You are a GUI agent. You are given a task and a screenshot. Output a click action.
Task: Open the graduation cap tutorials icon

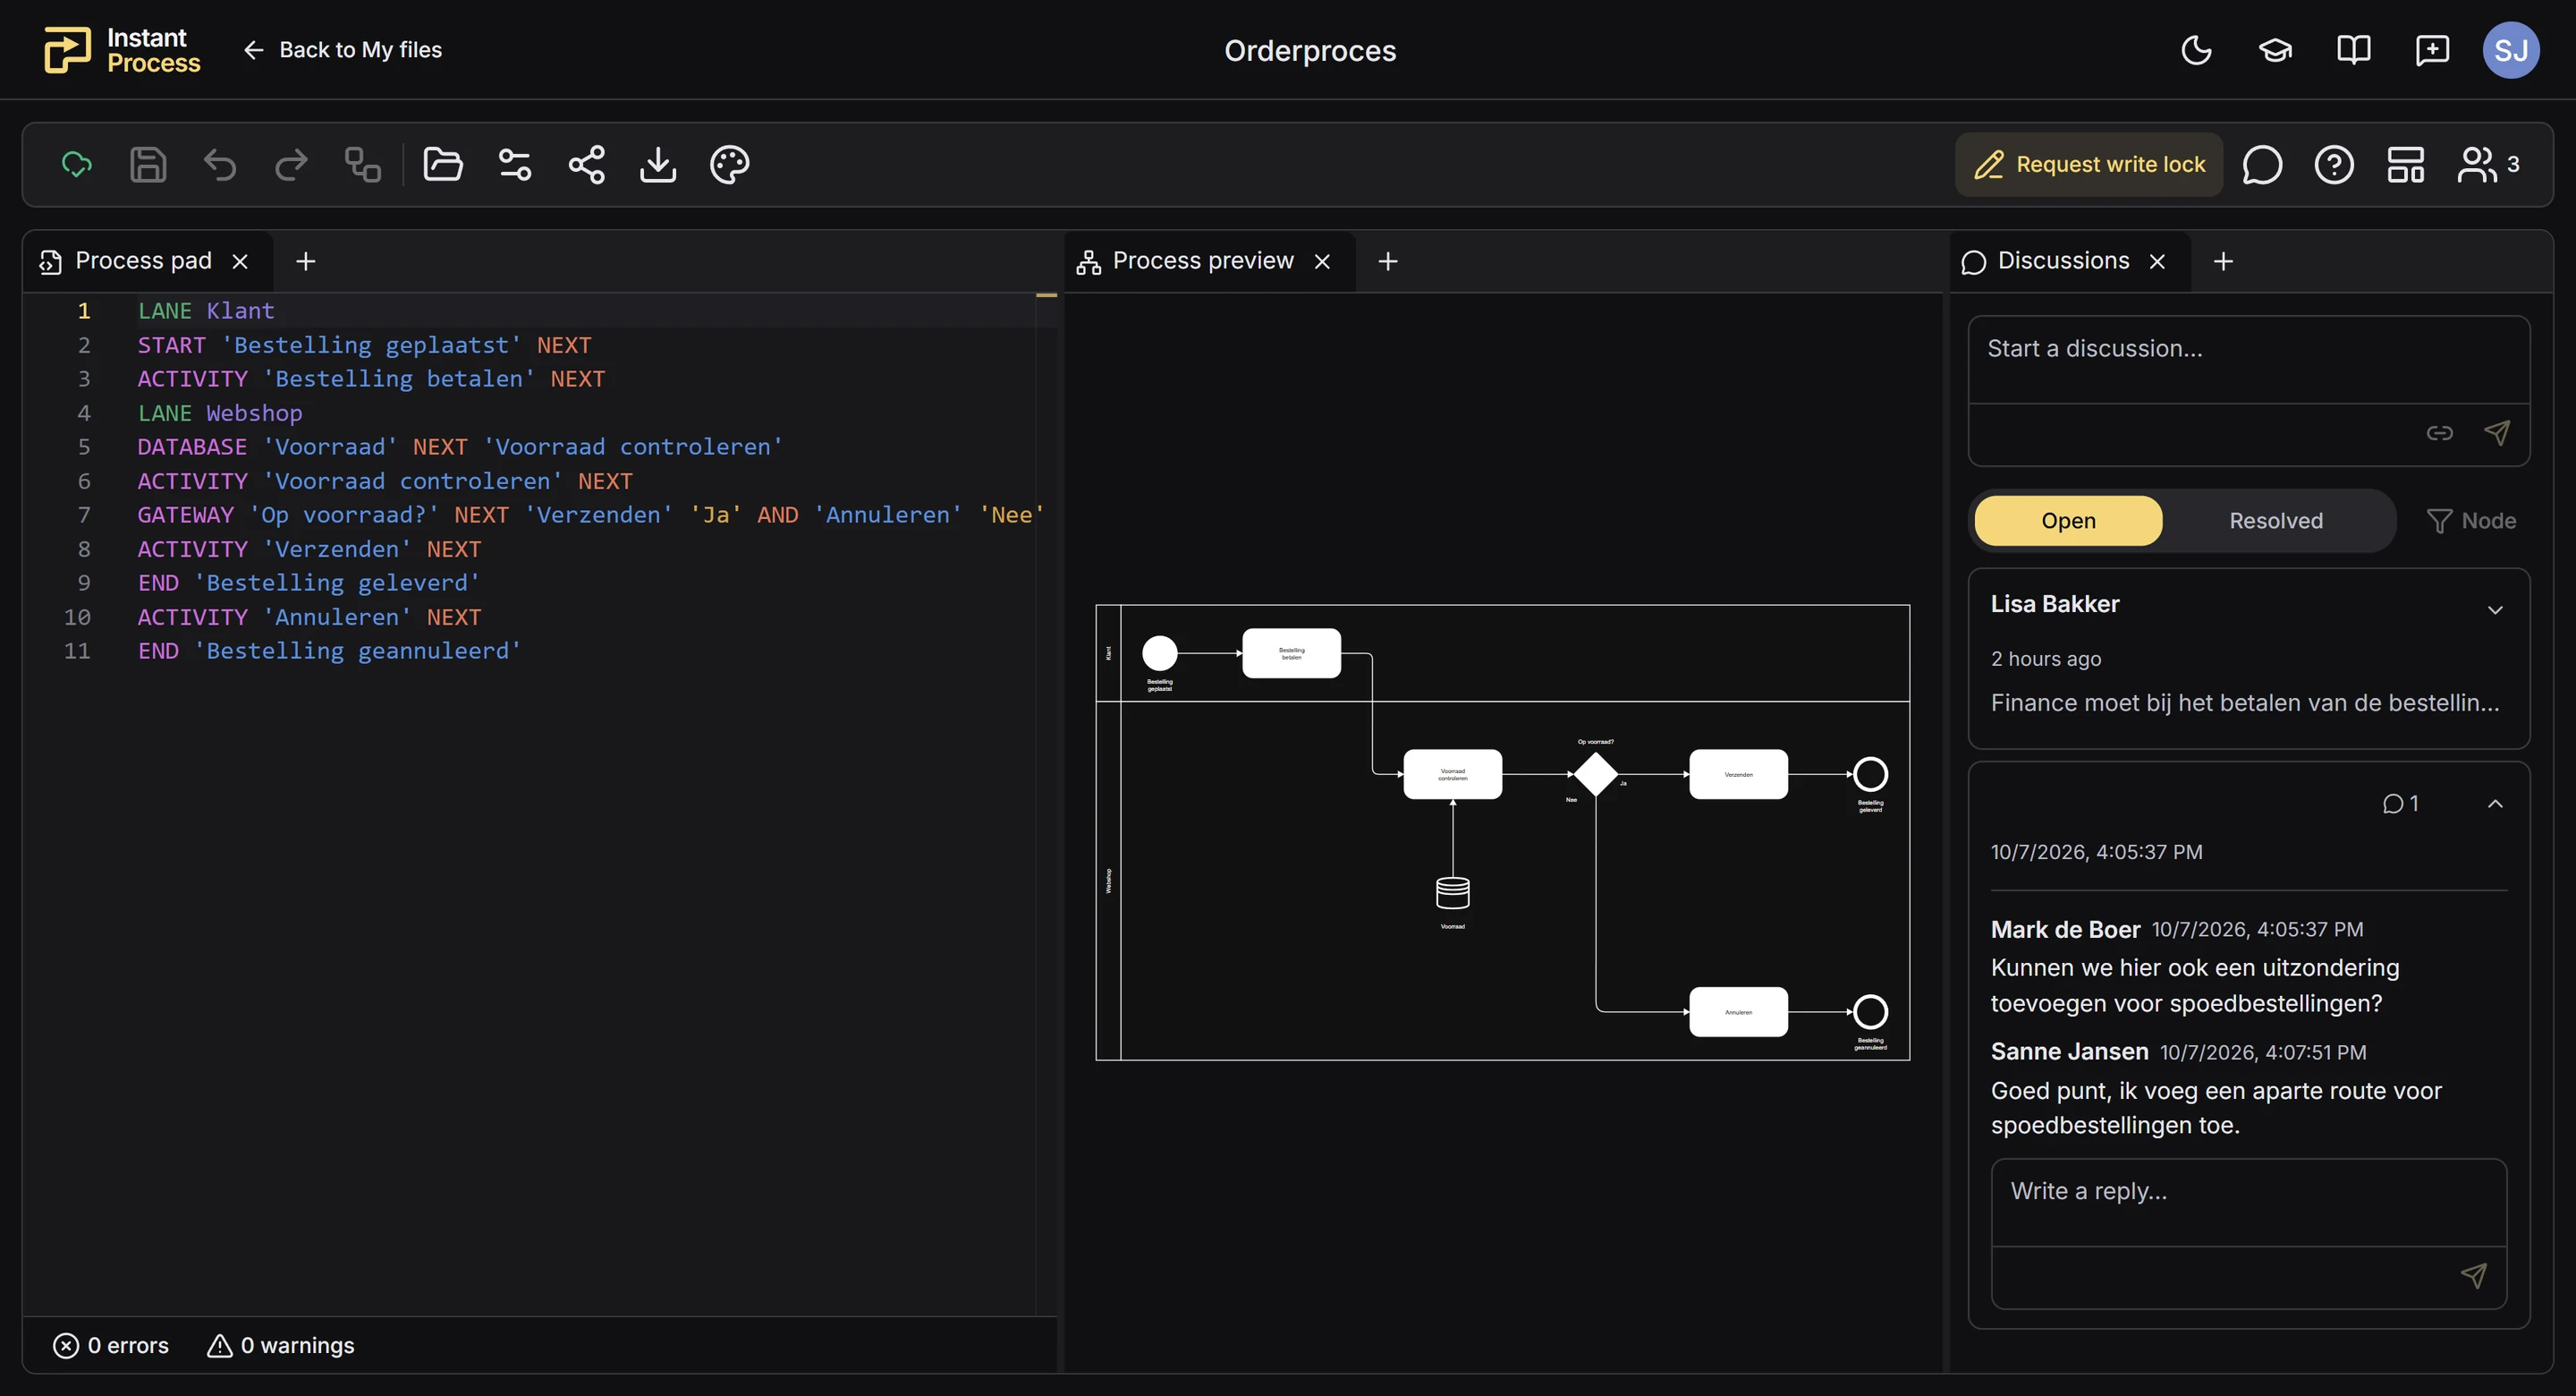tap(2275, 50)
